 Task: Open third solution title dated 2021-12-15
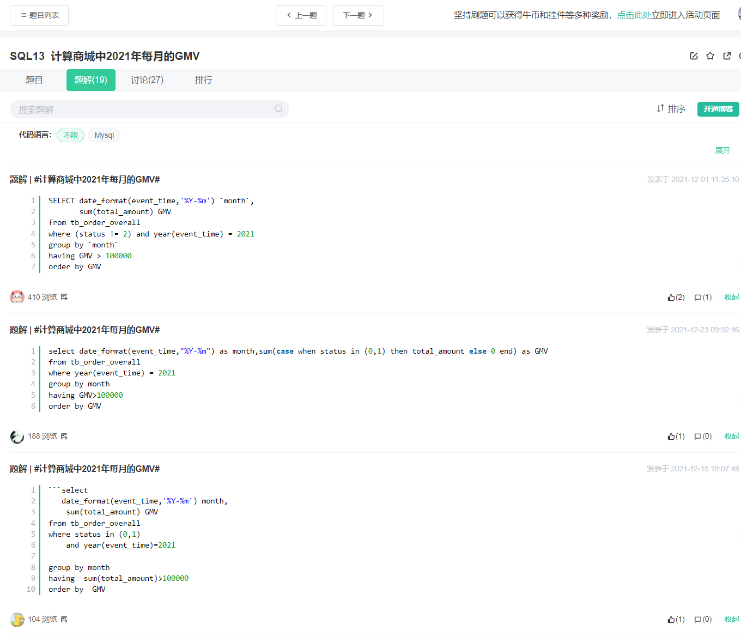click(84, 469)
